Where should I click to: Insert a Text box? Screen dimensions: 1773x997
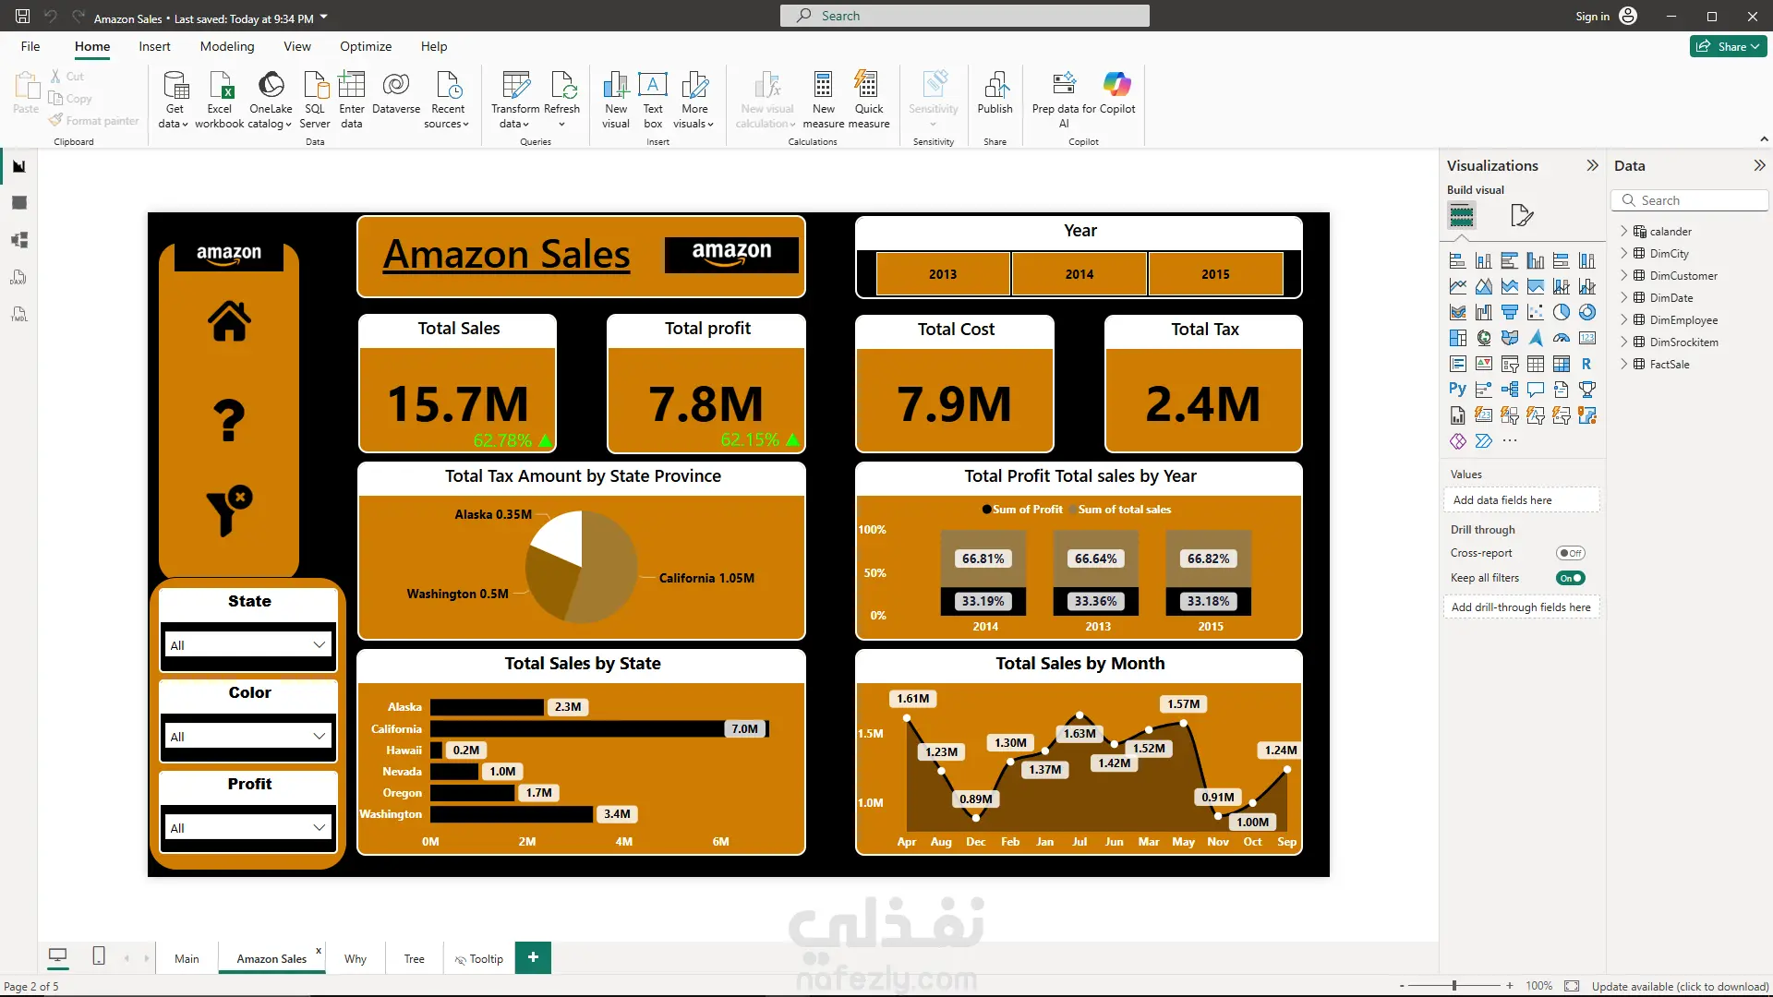click(653, 100)
